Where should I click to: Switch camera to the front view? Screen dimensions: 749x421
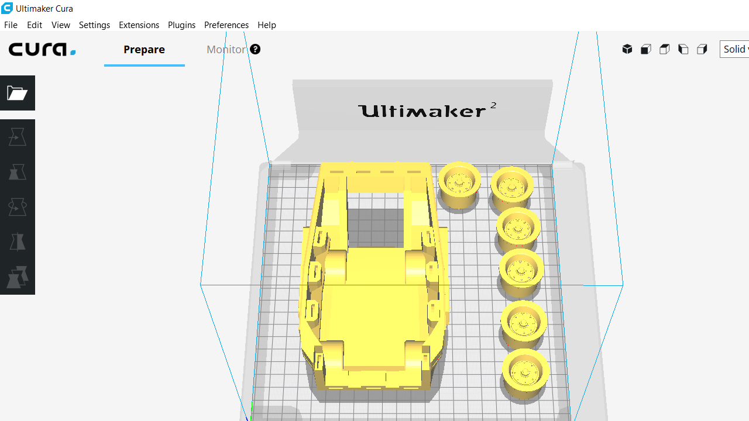[x=646, y=49]
